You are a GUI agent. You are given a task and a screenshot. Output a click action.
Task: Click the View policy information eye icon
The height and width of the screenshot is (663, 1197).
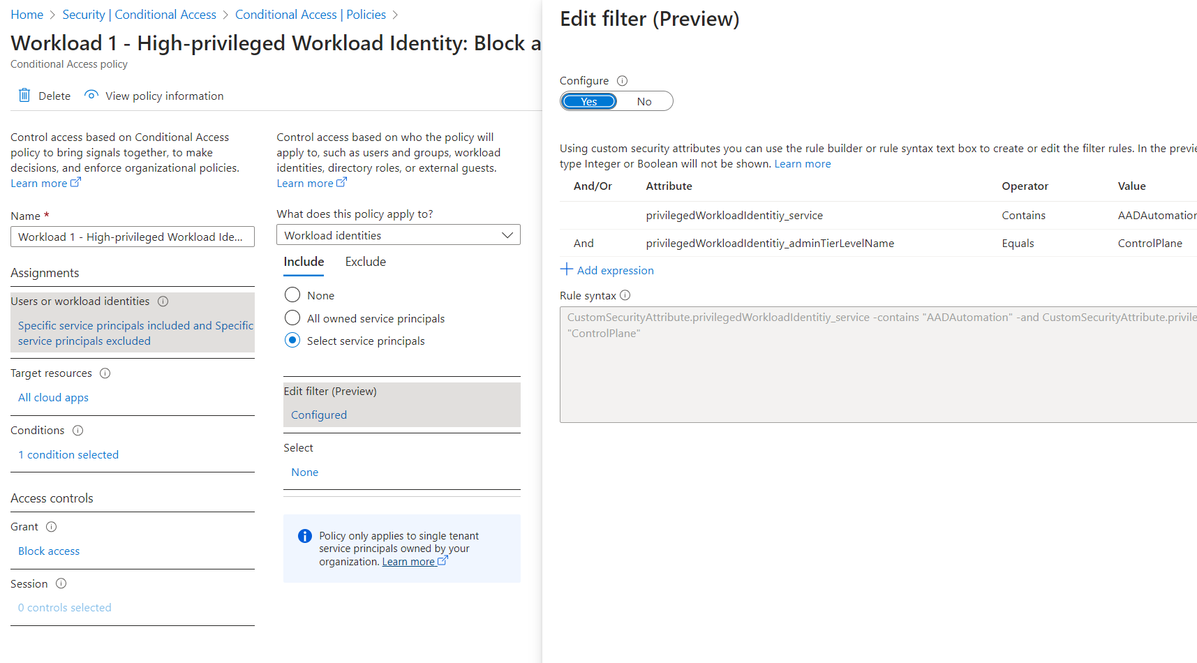(x=91, y=95)
